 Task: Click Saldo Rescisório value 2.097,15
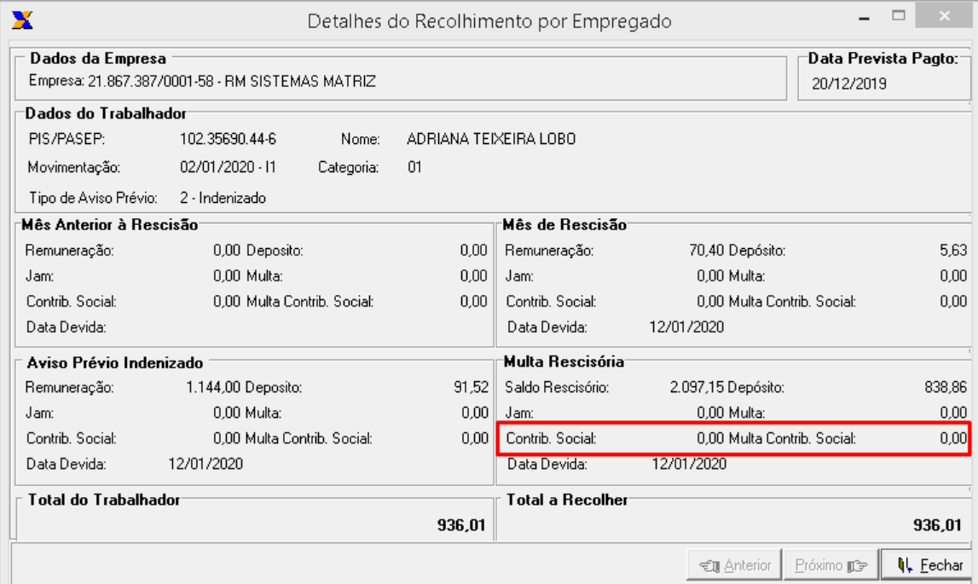point(697,387)
